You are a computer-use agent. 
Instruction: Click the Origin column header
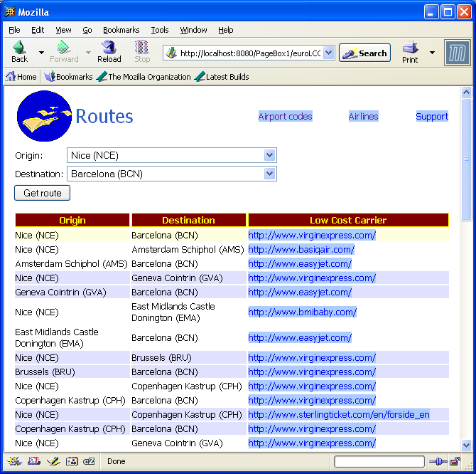click(x=72, y=220)
